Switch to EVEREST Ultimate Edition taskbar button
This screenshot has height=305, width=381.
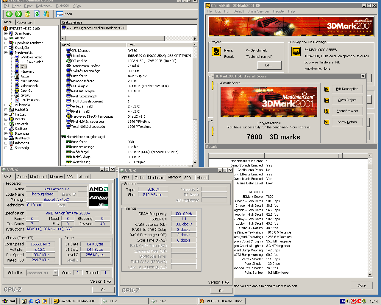pos(222,301)
